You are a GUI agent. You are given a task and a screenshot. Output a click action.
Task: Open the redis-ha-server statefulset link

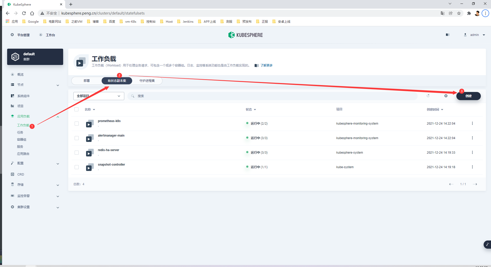pos(108,150)
